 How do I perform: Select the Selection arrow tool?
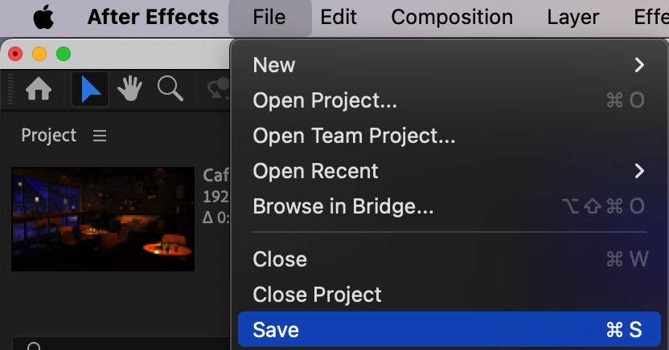[x=90, y=90]
